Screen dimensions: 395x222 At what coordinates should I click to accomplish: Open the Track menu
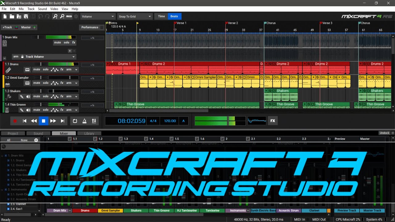tap(31, 9)
